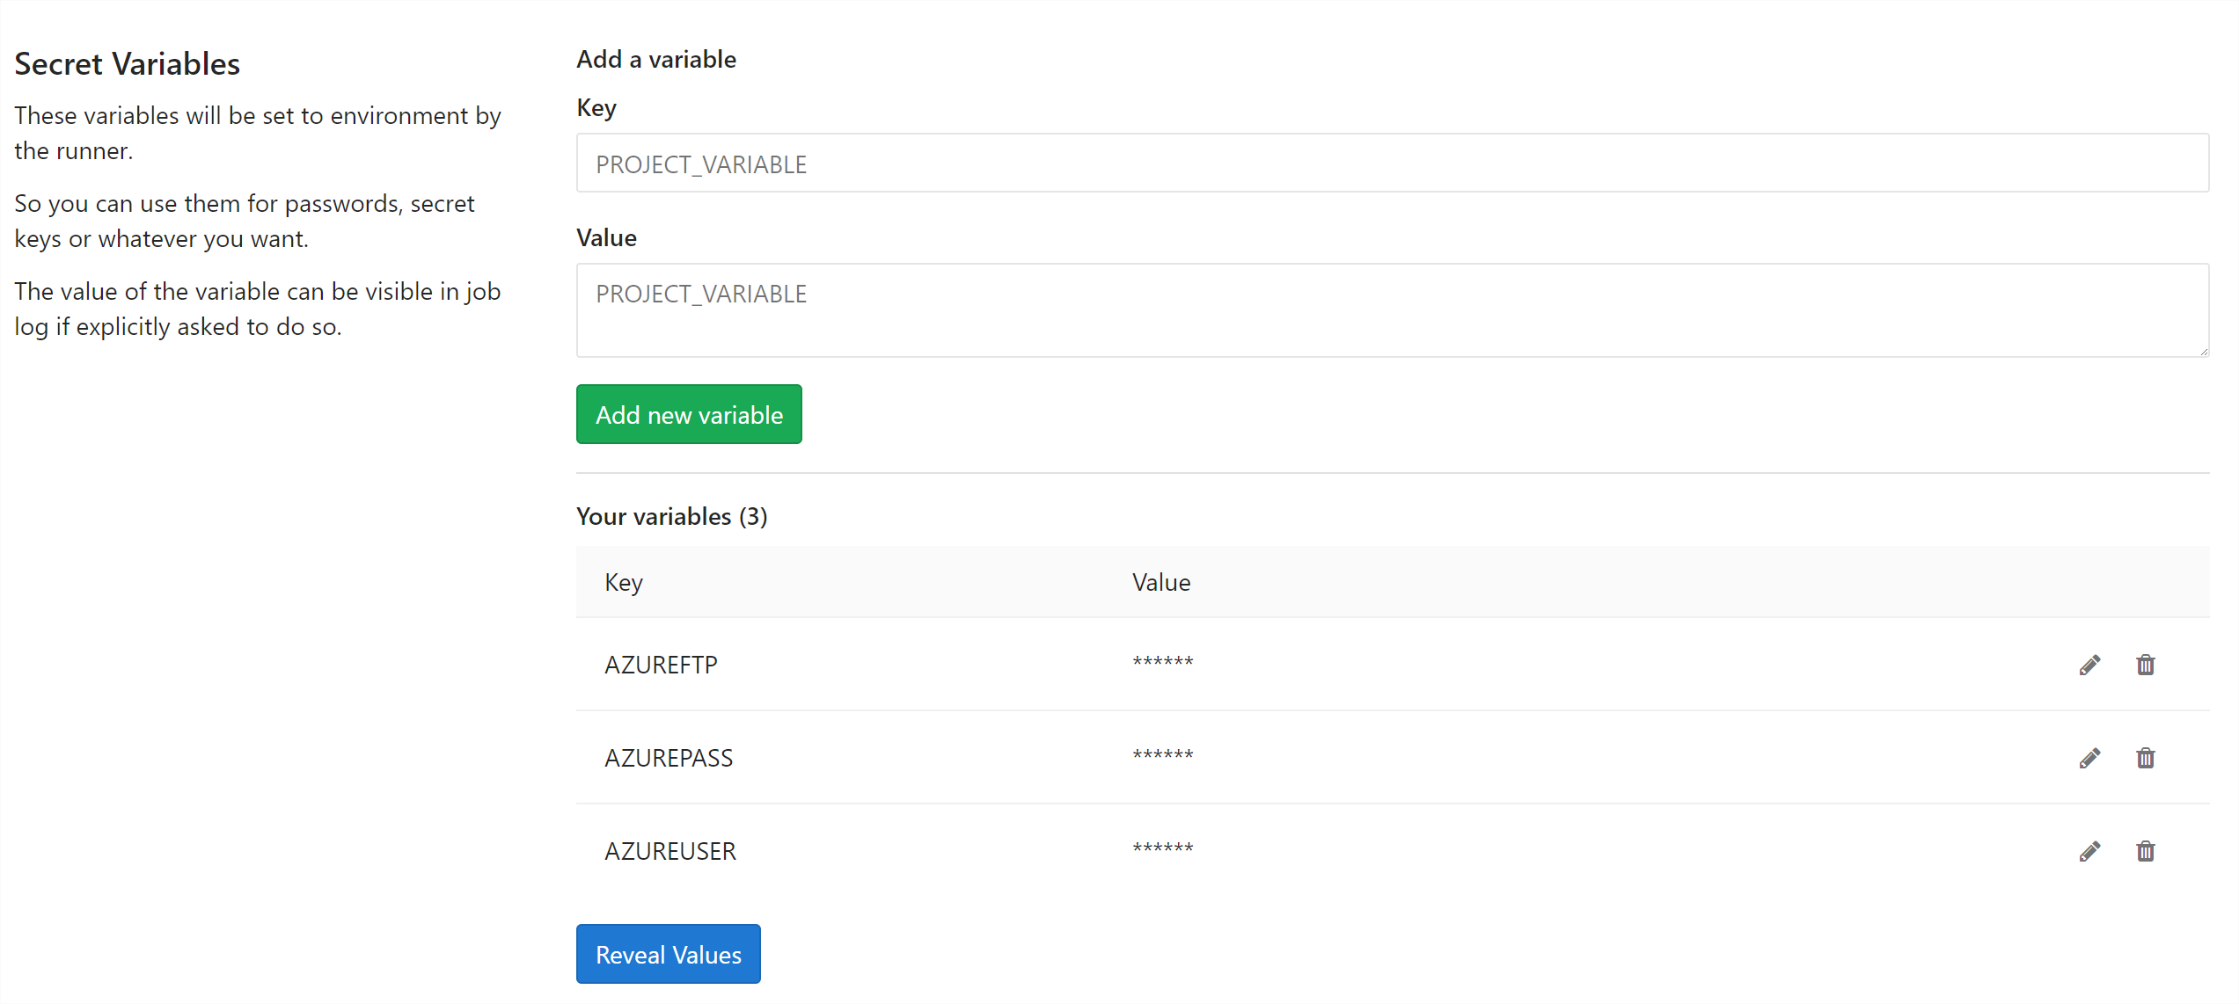Viewport: 2239px width, 1004px height.
Task: Select the AZUREUSER key label
Action: [670, 851]
